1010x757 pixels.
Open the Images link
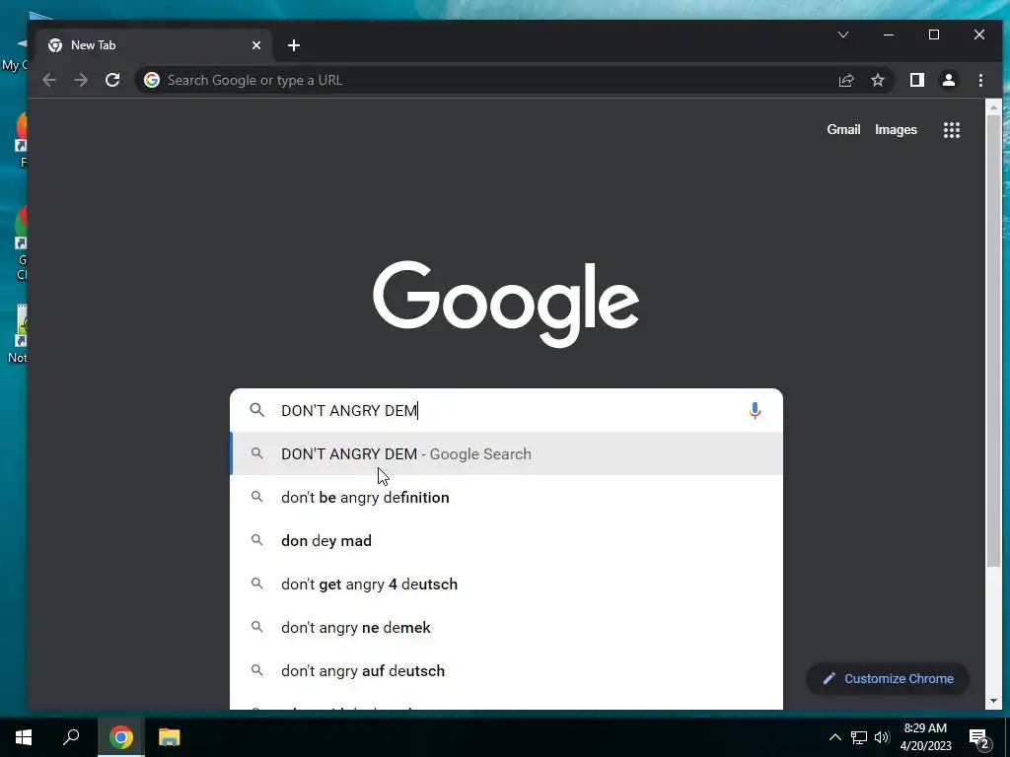pyautogui.click(x=896, y=129)
